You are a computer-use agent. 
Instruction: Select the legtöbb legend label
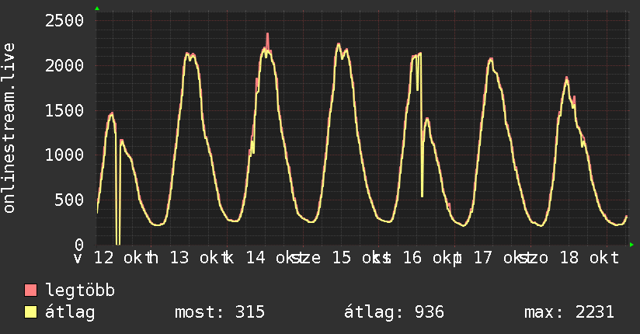tap(81, 291)
